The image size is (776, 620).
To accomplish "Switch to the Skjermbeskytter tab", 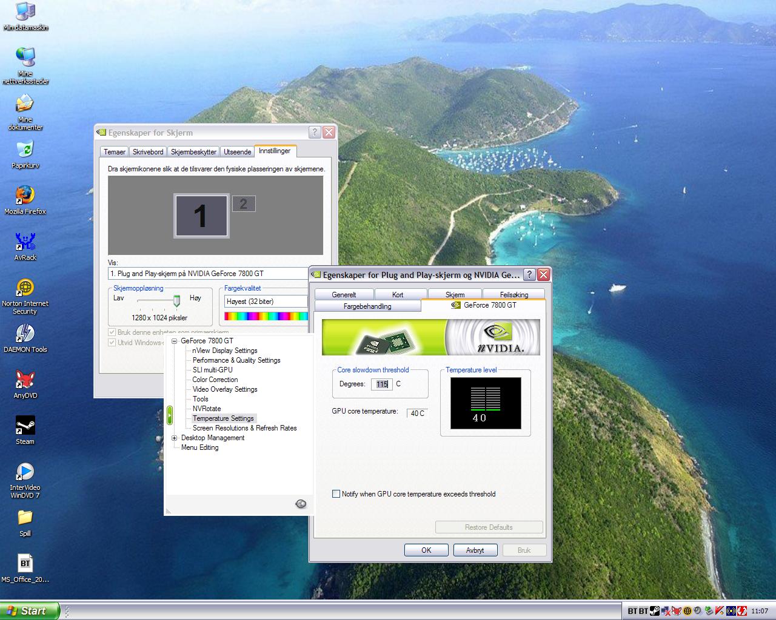I will [x=193, y=152].
